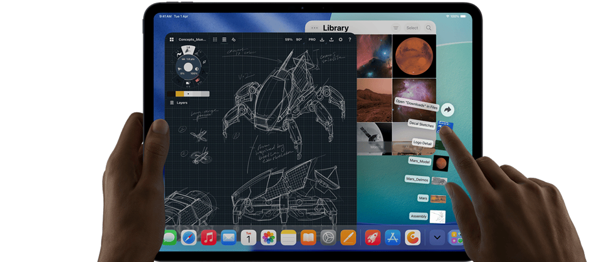This screenshot has width=612, height=262.
Task: Open the Mars planet photo thumbnail
Action: (x=414, y=56)
